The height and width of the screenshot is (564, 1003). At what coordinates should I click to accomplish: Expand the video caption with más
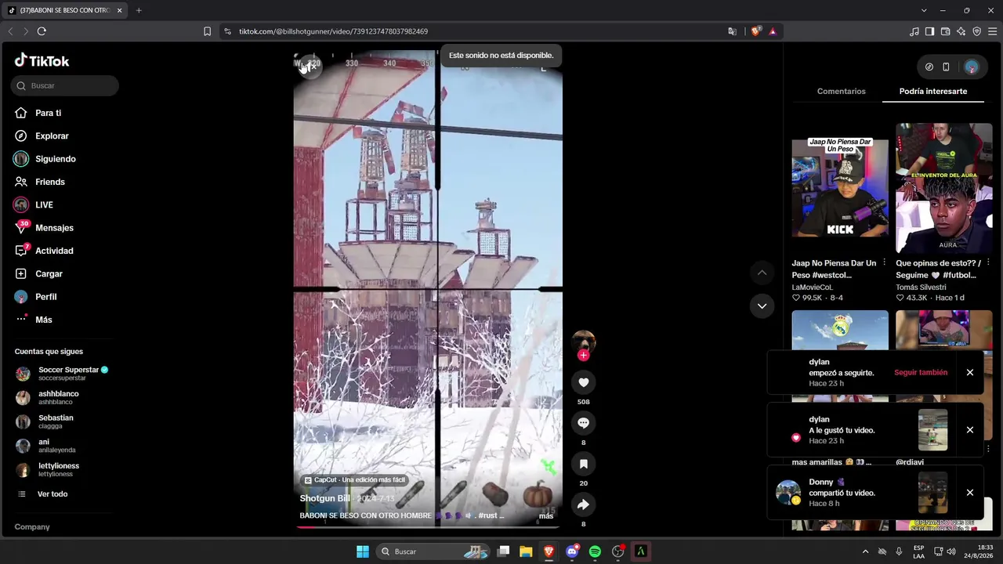[x=546, y=515]
